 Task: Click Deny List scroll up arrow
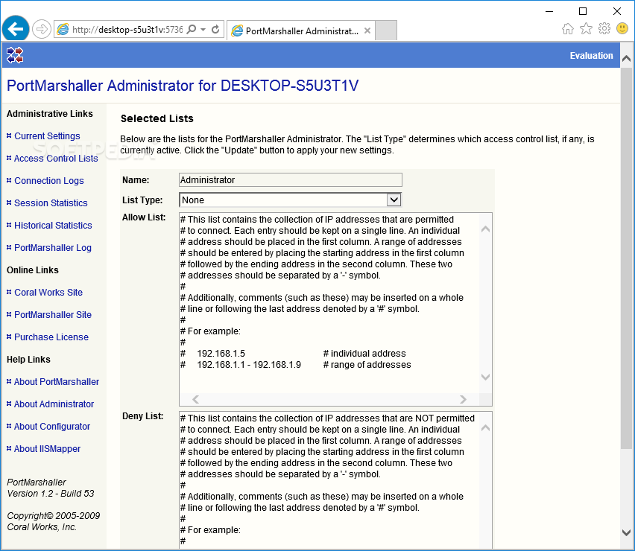(x=485, y=428)
